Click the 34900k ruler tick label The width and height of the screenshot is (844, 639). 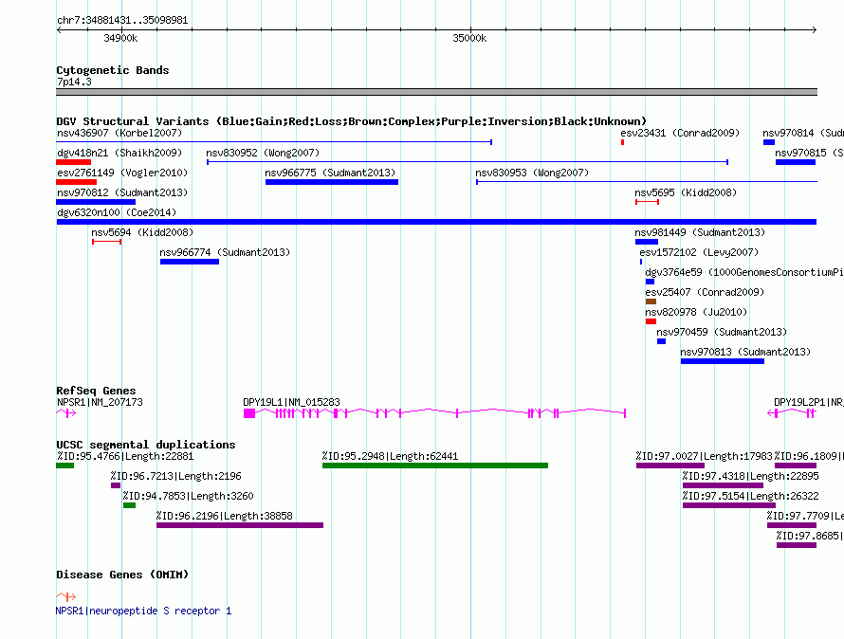(120, 38)
